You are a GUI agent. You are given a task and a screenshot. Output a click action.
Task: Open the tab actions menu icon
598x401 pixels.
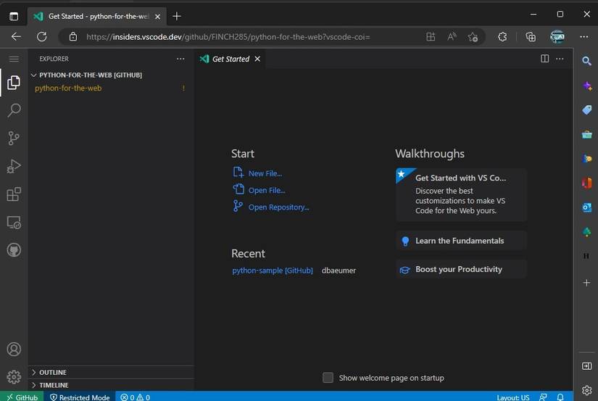(x=14, y=17)
